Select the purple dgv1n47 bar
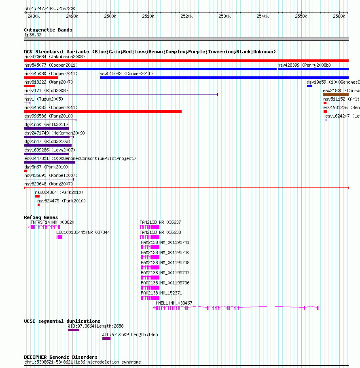 pyautogui.click(x=48, y=145)
